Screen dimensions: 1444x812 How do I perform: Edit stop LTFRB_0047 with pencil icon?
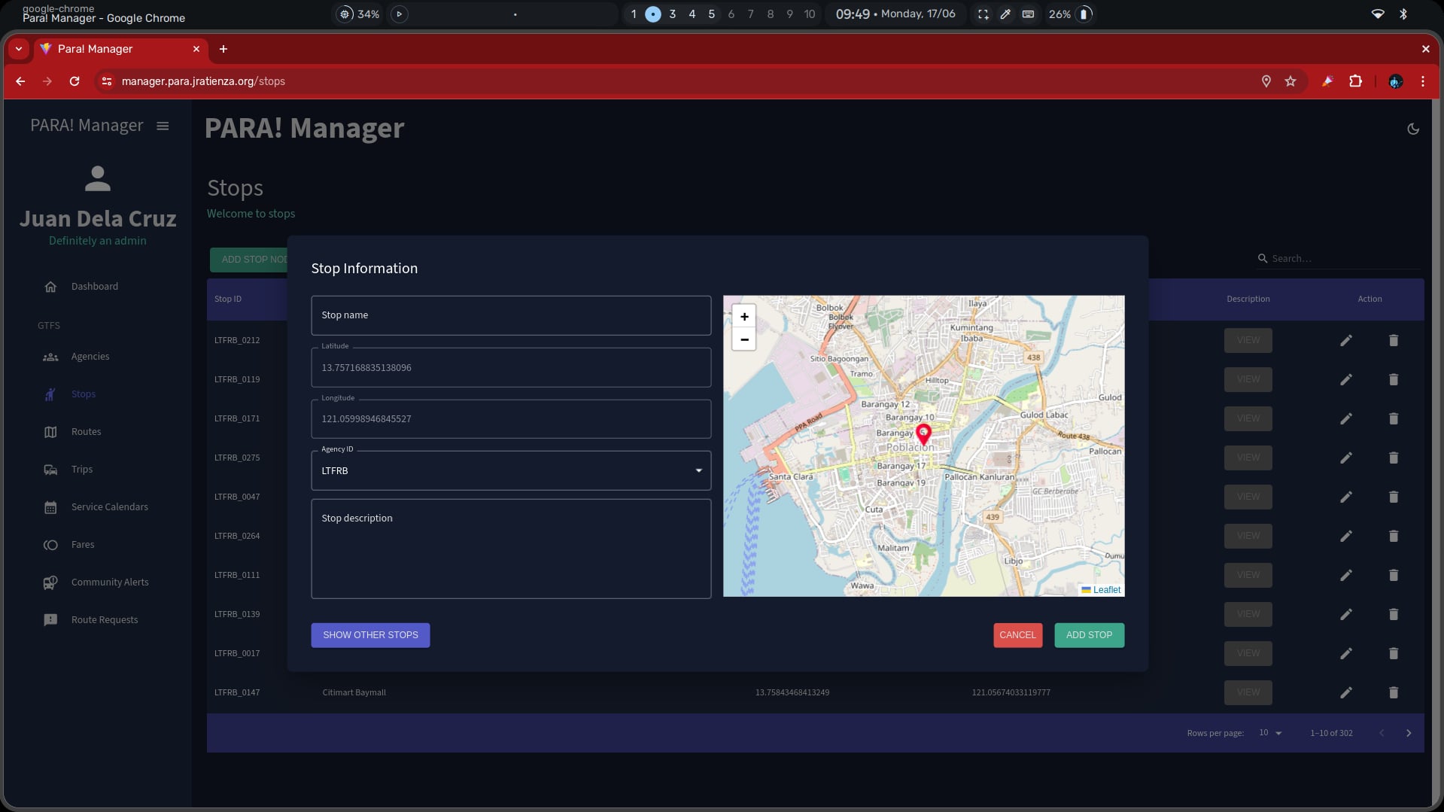[x=1345, y=497]
